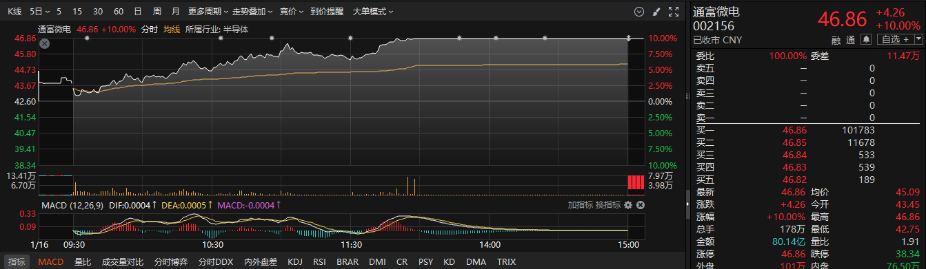
Task: Select DMA indicator tab
Action: (x=476, y=261)
